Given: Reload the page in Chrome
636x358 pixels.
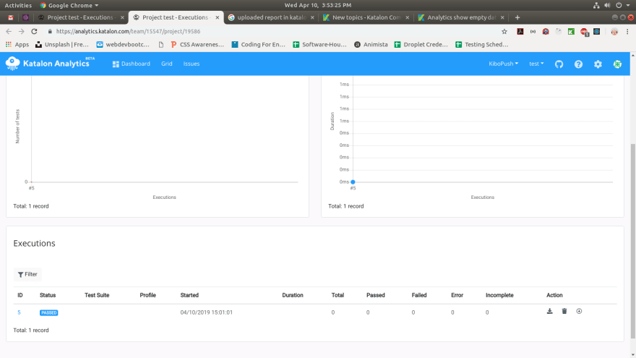Looking at the screenshot, I should (34, 31).
